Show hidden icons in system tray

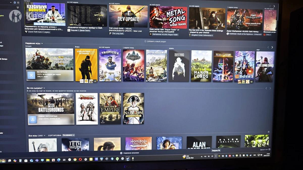click(x=201, y=157)
